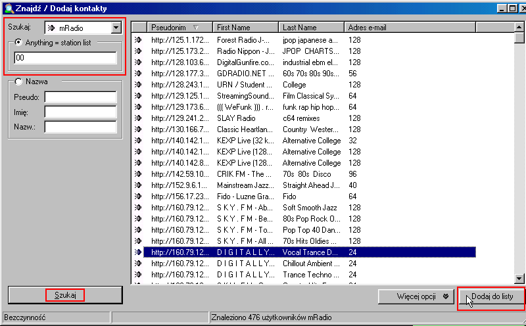Open the mRadio Szukaj dropdown
The height and width of the screenshot is (326, 526).
click(x=116, y=28)
